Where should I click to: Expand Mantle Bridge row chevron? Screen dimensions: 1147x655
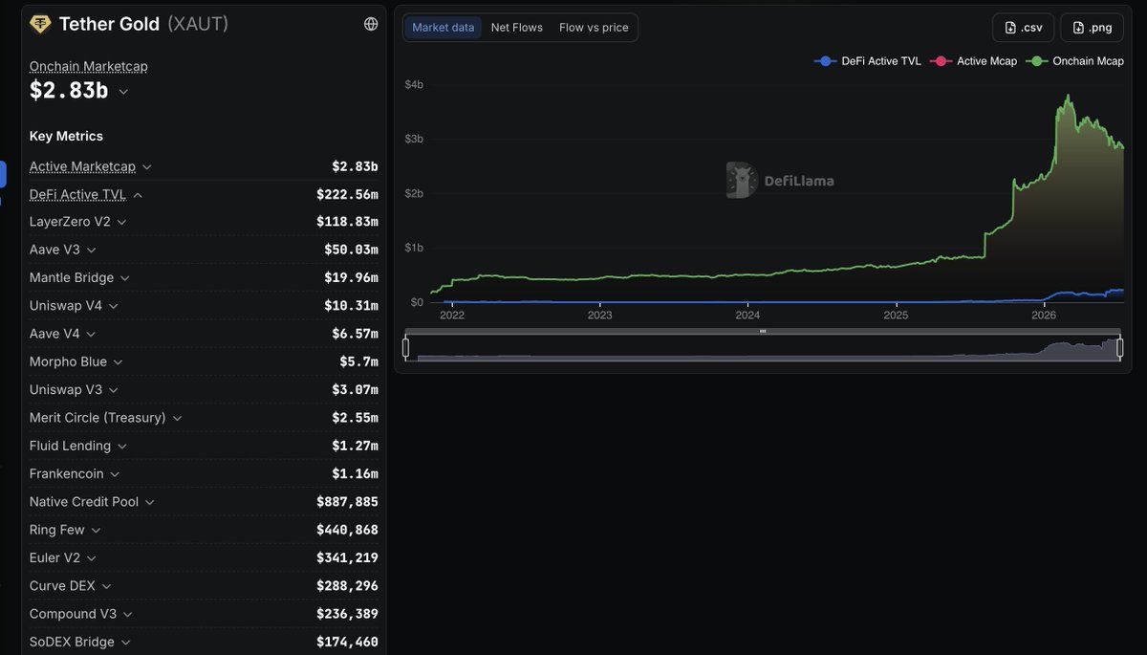coord(124,278)
